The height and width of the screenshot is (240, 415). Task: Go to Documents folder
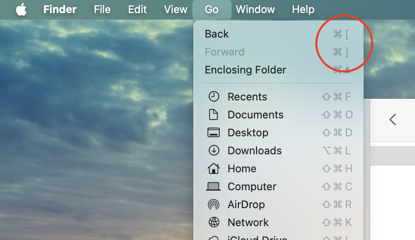278,115
